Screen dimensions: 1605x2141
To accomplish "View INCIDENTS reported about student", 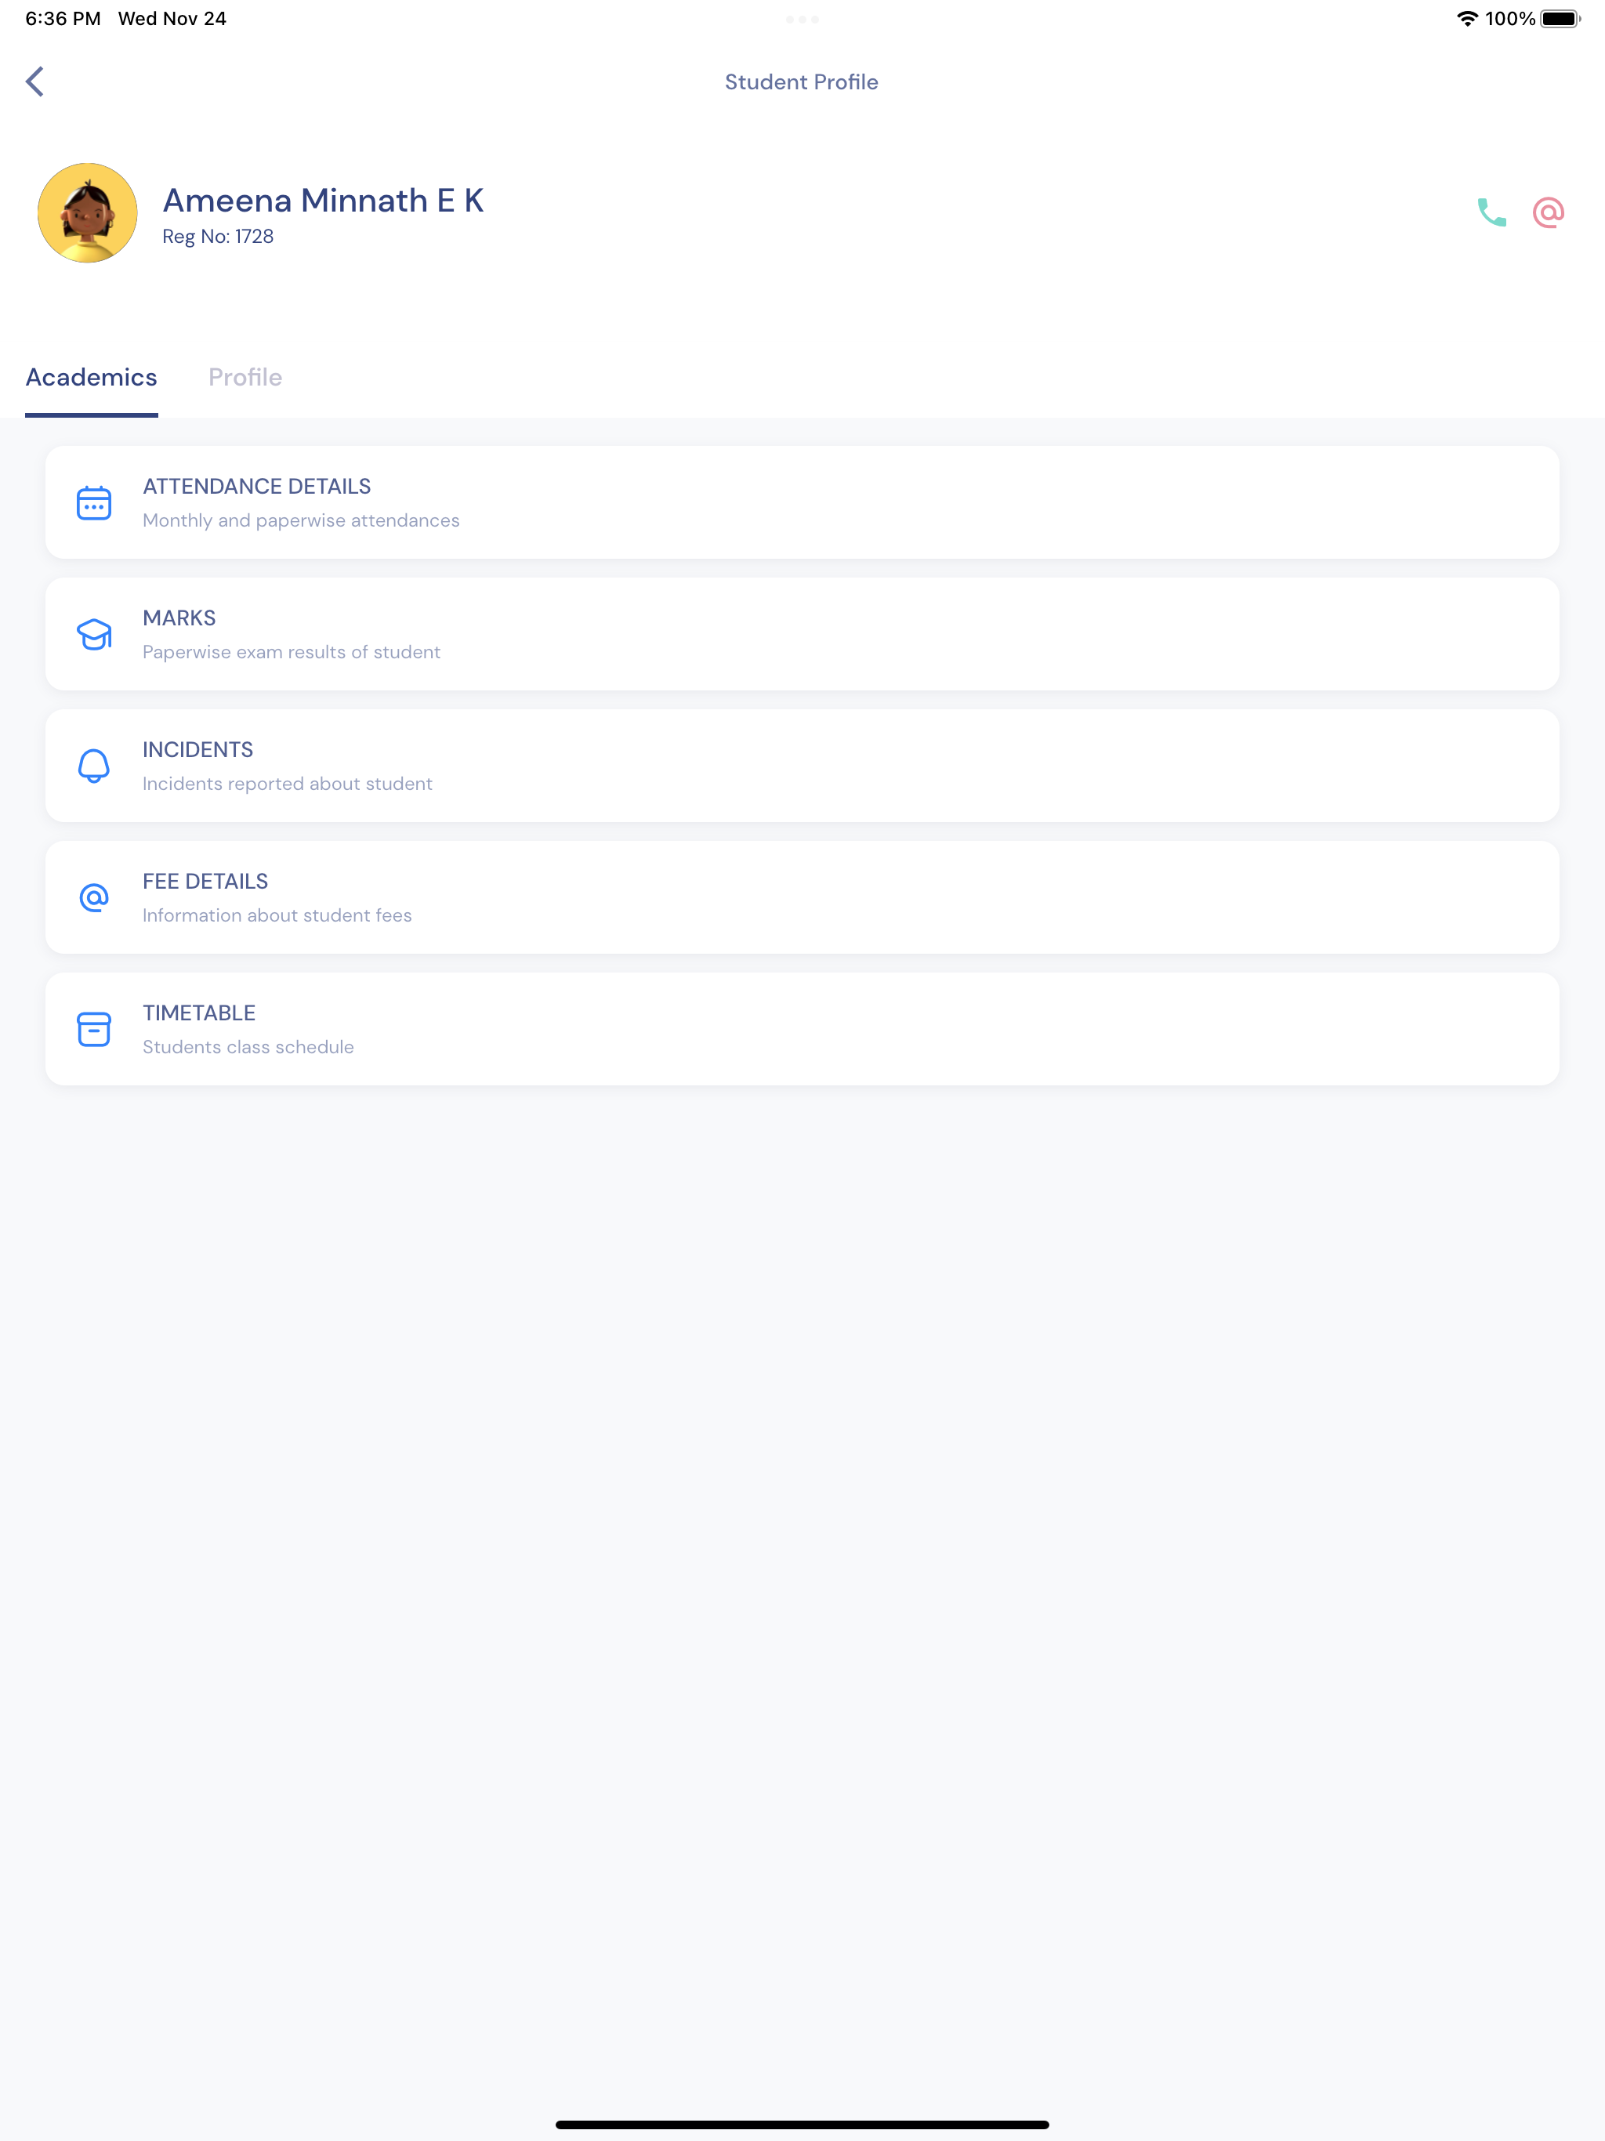I will click(x=802, y=766).
